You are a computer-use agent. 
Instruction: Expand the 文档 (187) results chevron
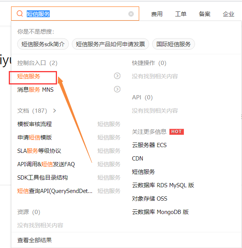55,111
